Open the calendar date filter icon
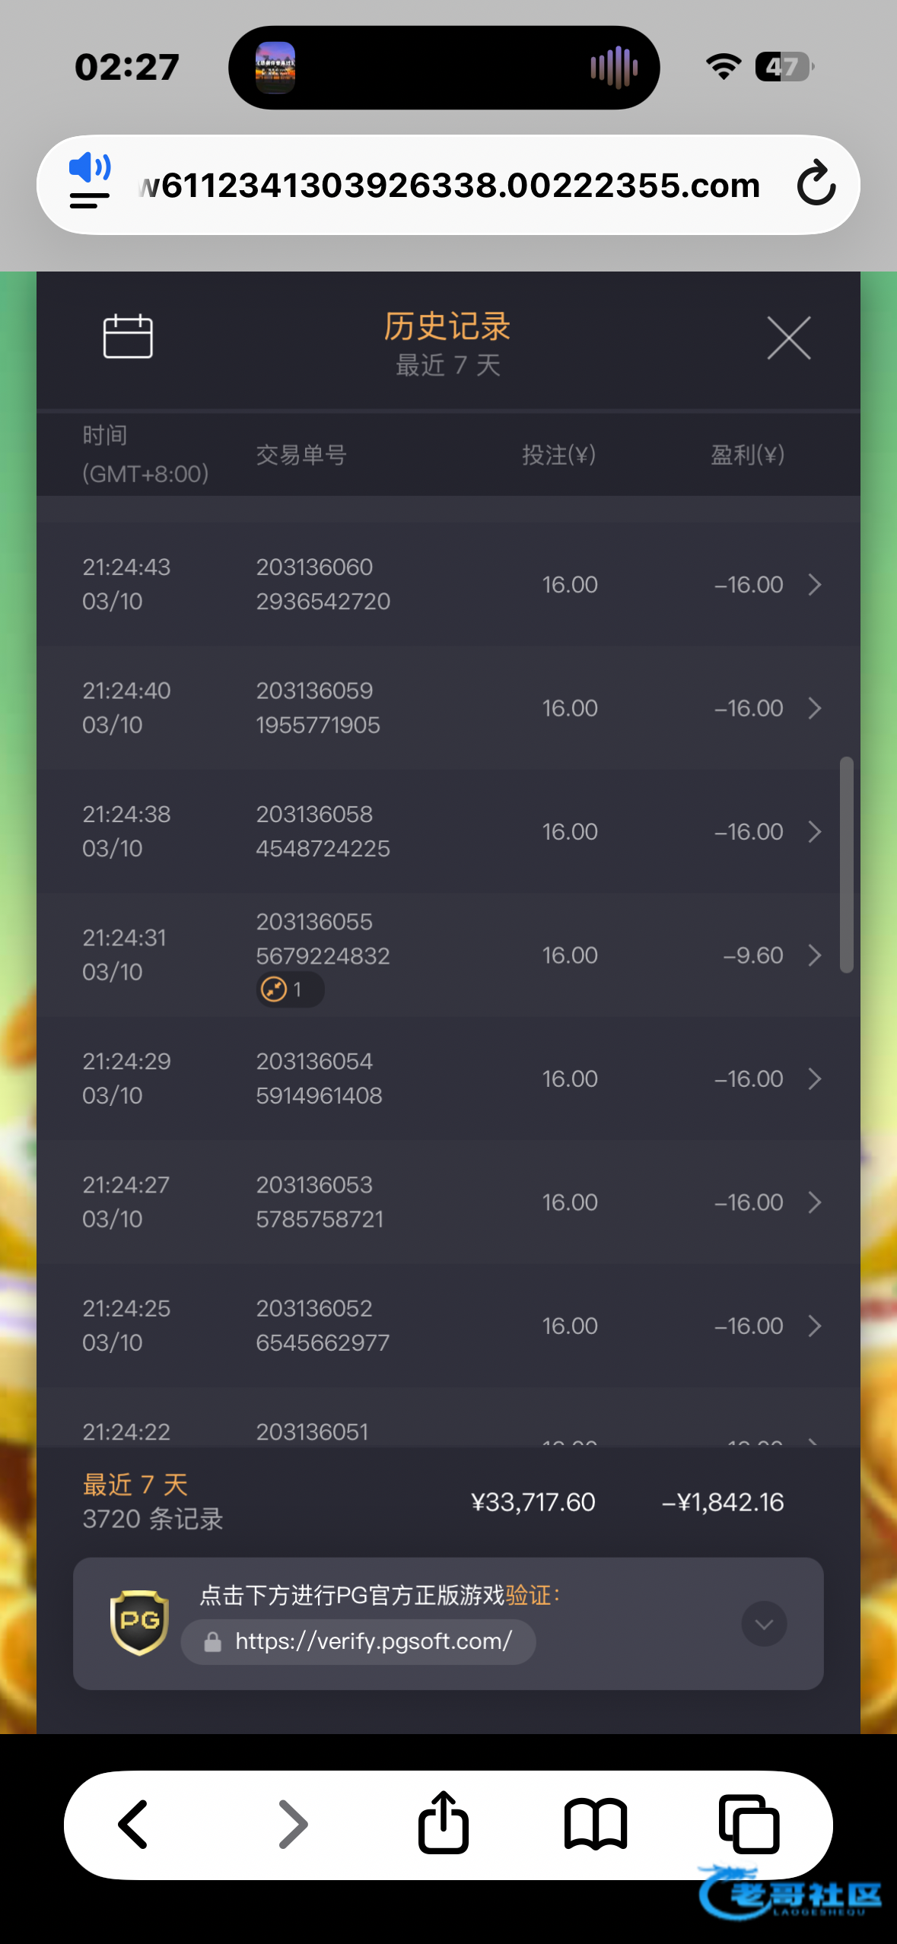 coord(128,336)
